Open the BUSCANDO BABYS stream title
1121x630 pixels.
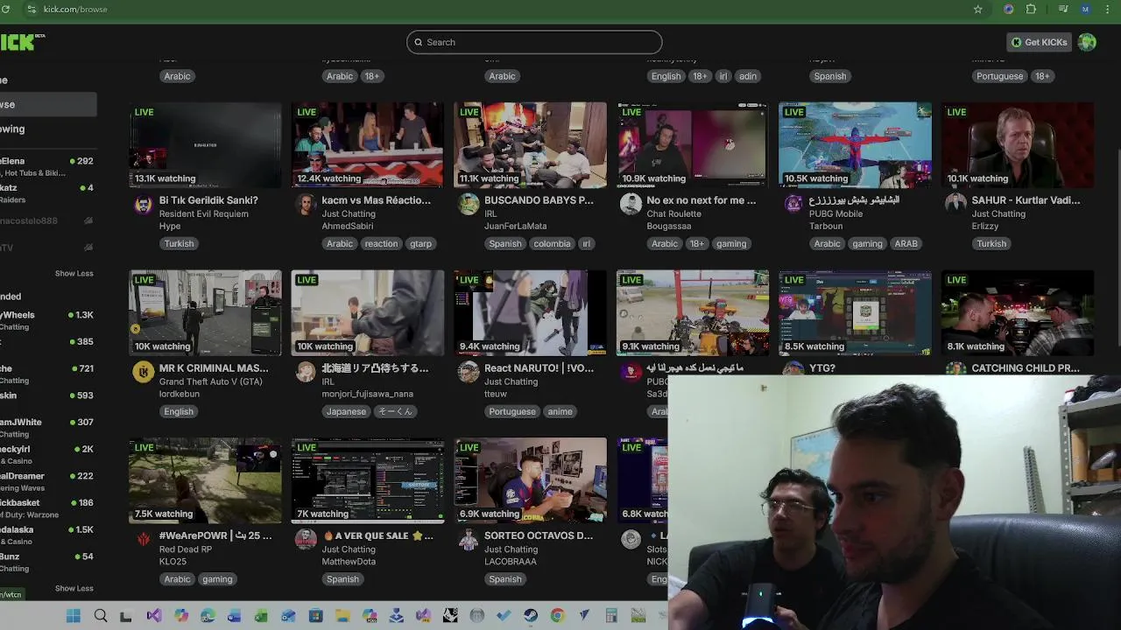pyautogui.click(x=539, y=200)
